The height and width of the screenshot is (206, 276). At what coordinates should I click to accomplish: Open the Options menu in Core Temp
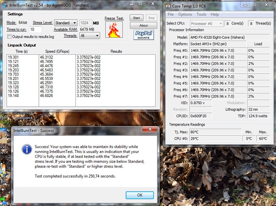point(185,14)
